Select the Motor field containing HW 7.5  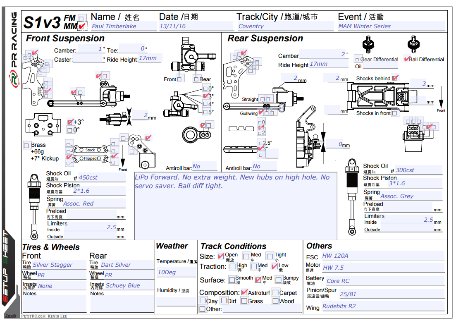(x=382, y=268)
